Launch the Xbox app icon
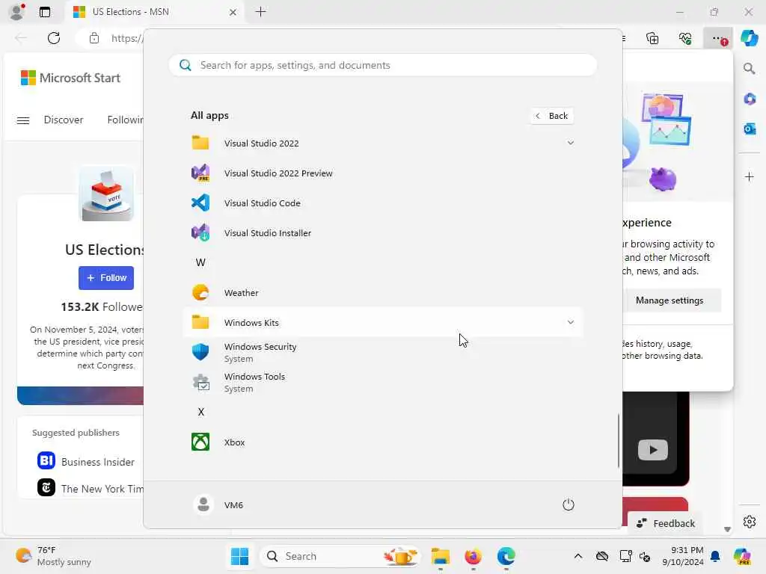Image resolution: width=766 pixels, height=574 pixels. tap(200, 442)
